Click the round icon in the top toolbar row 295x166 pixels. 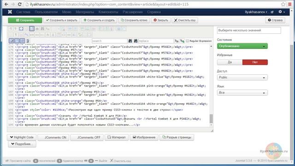tap(21, 29)
